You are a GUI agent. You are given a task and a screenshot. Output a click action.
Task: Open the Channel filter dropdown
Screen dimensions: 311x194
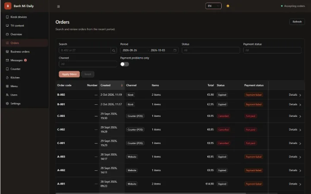click(88, 64)
